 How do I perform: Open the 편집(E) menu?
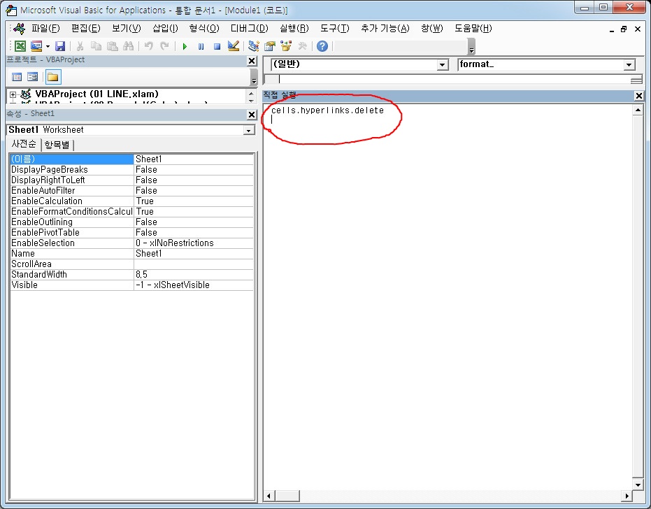(x=85, y=28)
